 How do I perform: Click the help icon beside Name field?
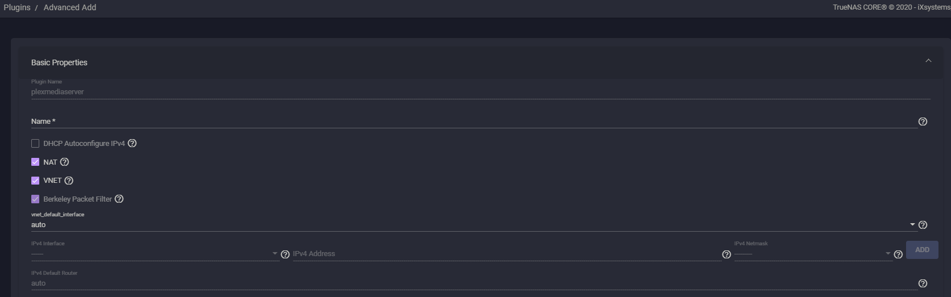[923, 122]
